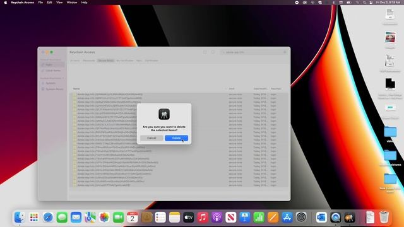Image resolution: width=404 pixels, height=227 pixels.
Task: Open QuickTime Player from the Dock
Action: [335, 218]
